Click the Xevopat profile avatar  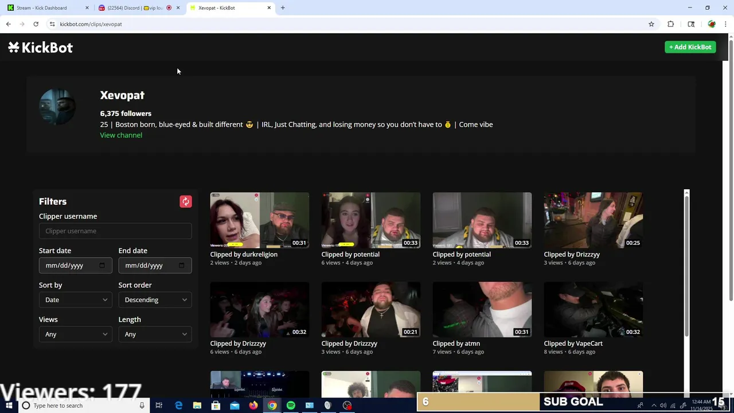[57, 107]
